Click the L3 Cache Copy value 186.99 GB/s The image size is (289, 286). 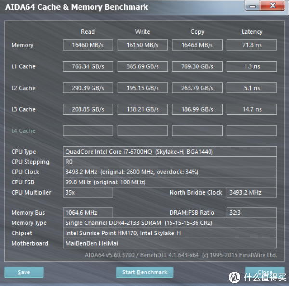pyautogui.click(x=197, y=109)
